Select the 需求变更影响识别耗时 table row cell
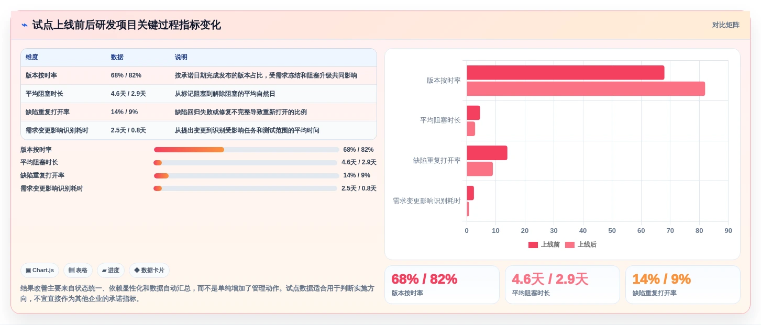 tap(63, 130)
